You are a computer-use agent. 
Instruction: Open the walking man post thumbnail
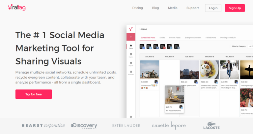point(229,70)
